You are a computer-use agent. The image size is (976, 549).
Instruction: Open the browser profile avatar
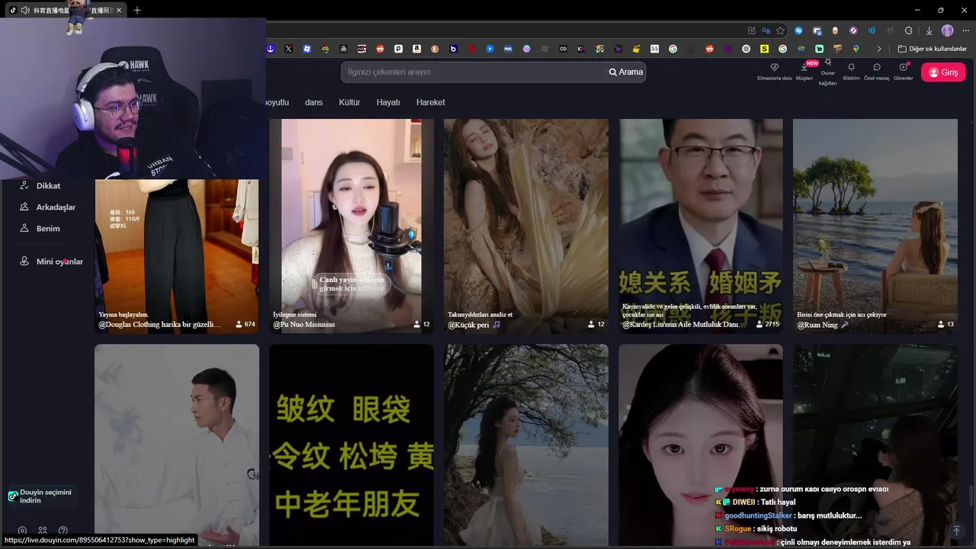(x=947, y=30)
